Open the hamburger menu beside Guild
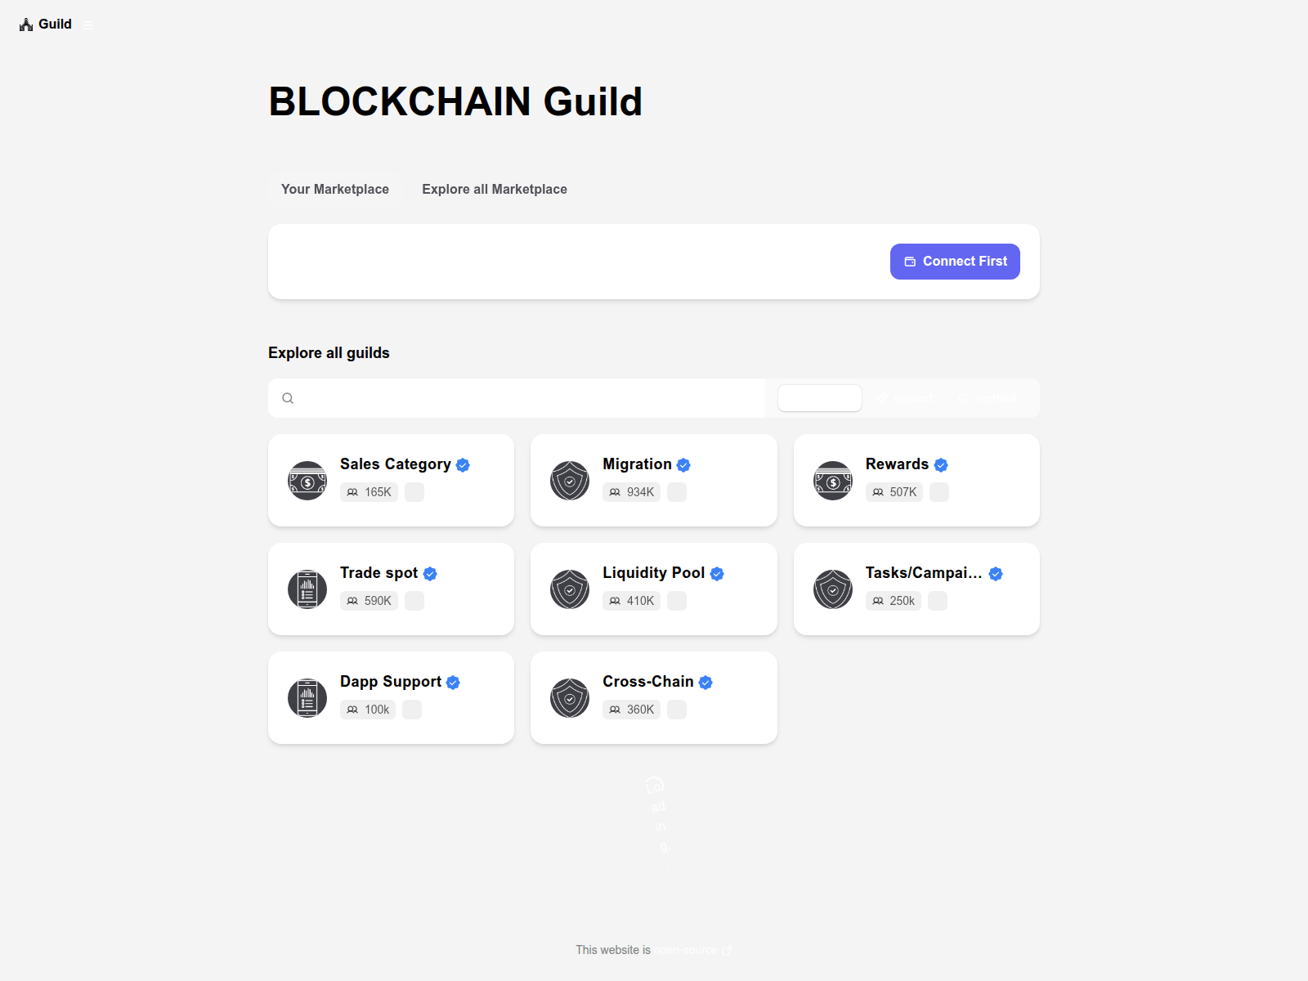 [x=88, y=25]
